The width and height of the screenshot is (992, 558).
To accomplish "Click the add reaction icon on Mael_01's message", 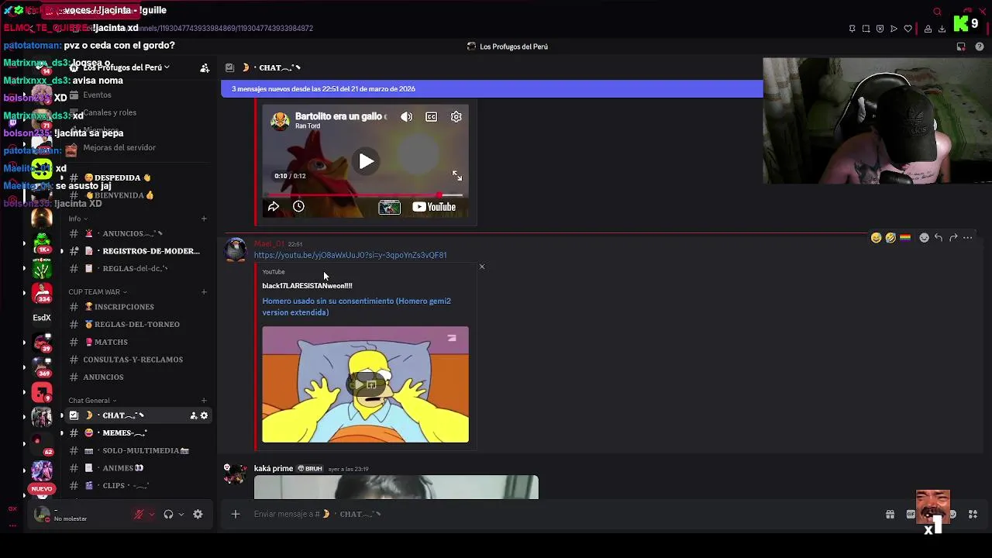I will click(x=924, y=238).
